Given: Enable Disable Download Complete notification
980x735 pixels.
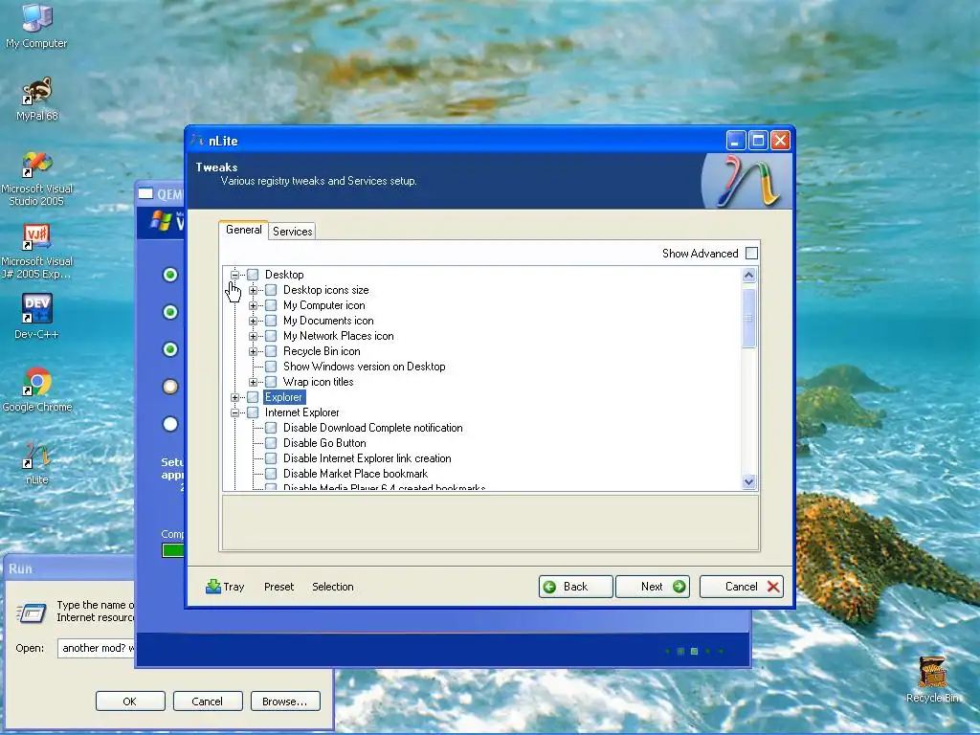Looking at the screenshot, I should (271, 428).
